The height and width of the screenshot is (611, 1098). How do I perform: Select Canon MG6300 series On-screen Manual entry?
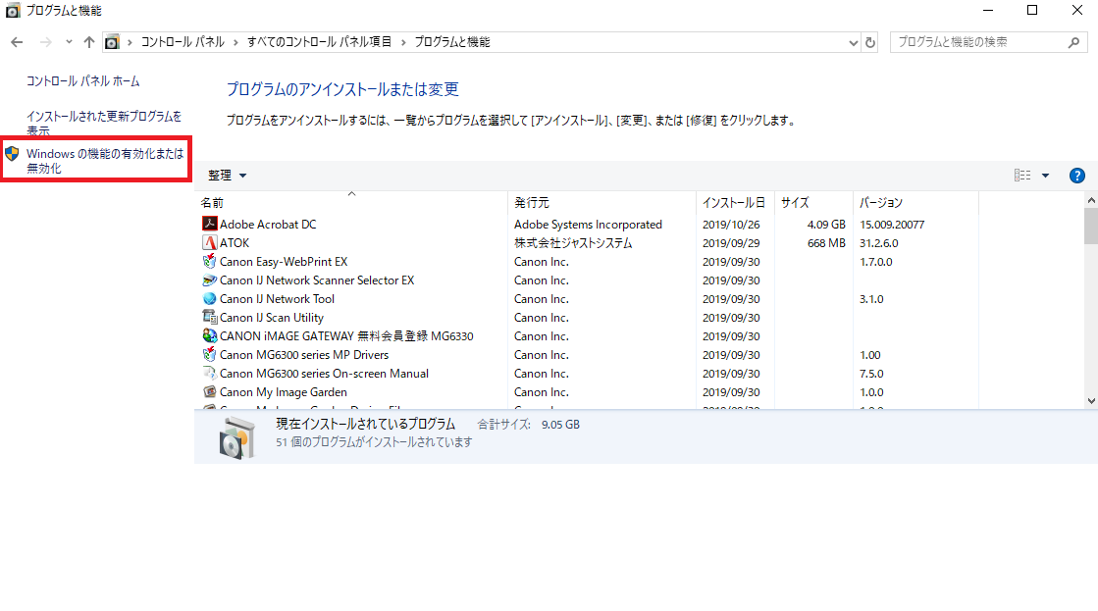point(324,374)
